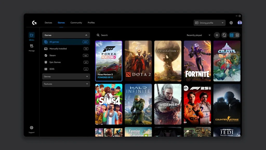Image resolution: width=266 pixels, height=150 pixels.
Task: Click the Logitech G logo icon
Action: [x=34, y=23]
